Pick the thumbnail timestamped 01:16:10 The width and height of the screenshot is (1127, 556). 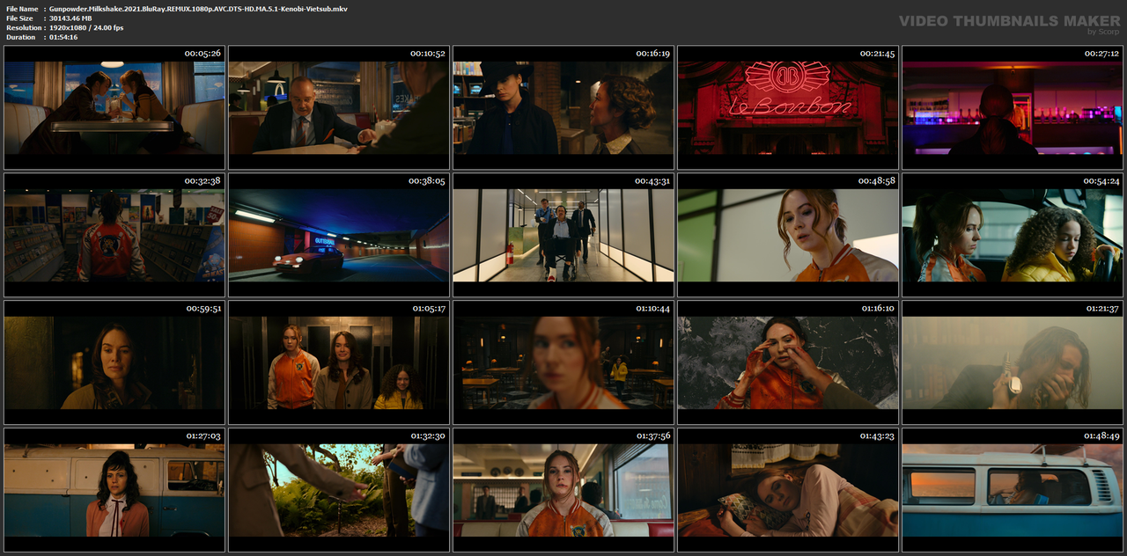pos(788,362)
